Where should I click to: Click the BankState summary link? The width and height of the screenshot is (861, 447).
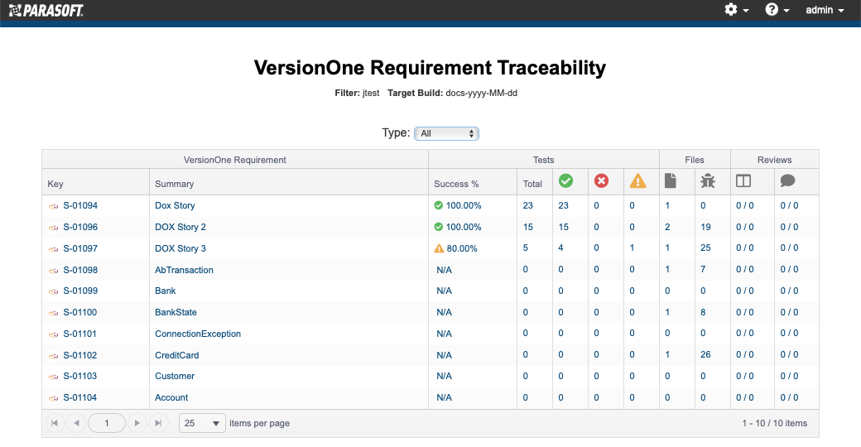176,312
